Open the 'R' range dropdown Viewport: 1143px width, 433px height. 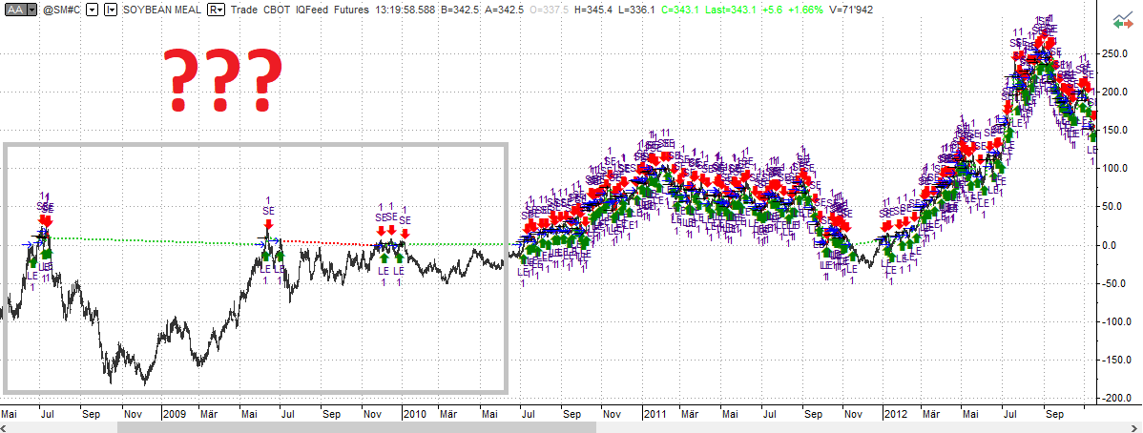[216, 10]
